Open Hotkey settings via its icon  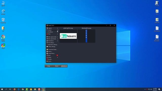[x=47, y=47]
